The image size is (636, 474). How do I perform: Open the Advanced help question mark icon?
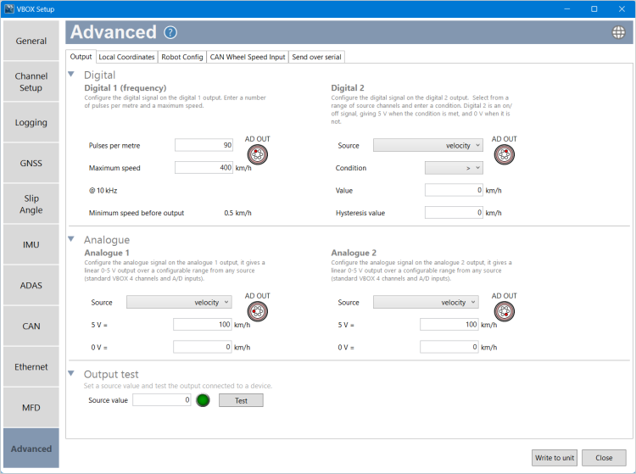170,32
